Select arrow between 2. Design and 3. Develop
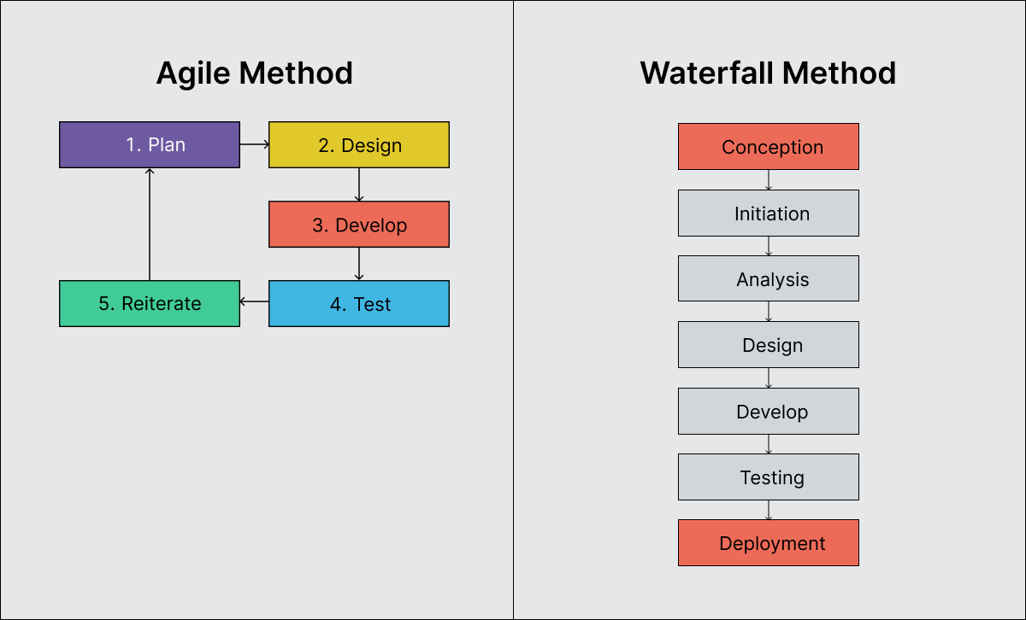 tap(359, 184)
